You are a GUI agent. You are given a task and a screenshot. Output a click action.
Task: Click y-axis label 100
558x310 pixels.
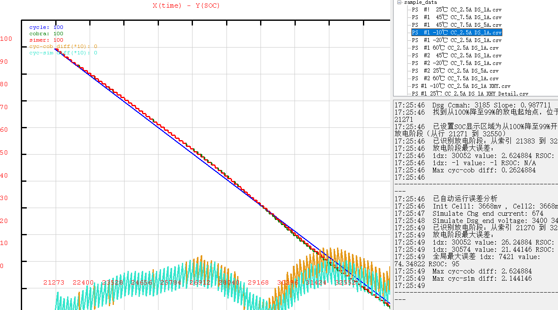coord(6,39)
